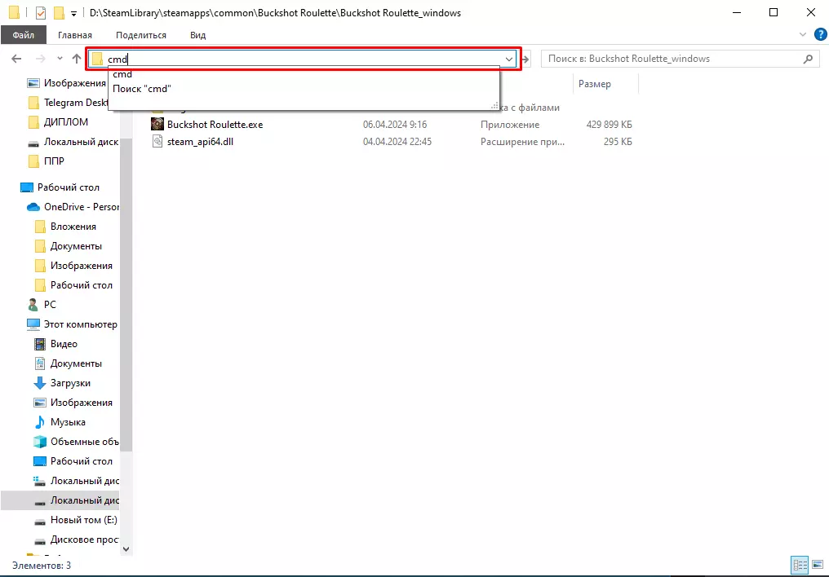Switch to the Вид ribbon tab
Image resolution: width=829 pixels, height=577 pixels.
click(x=197, y=35)
